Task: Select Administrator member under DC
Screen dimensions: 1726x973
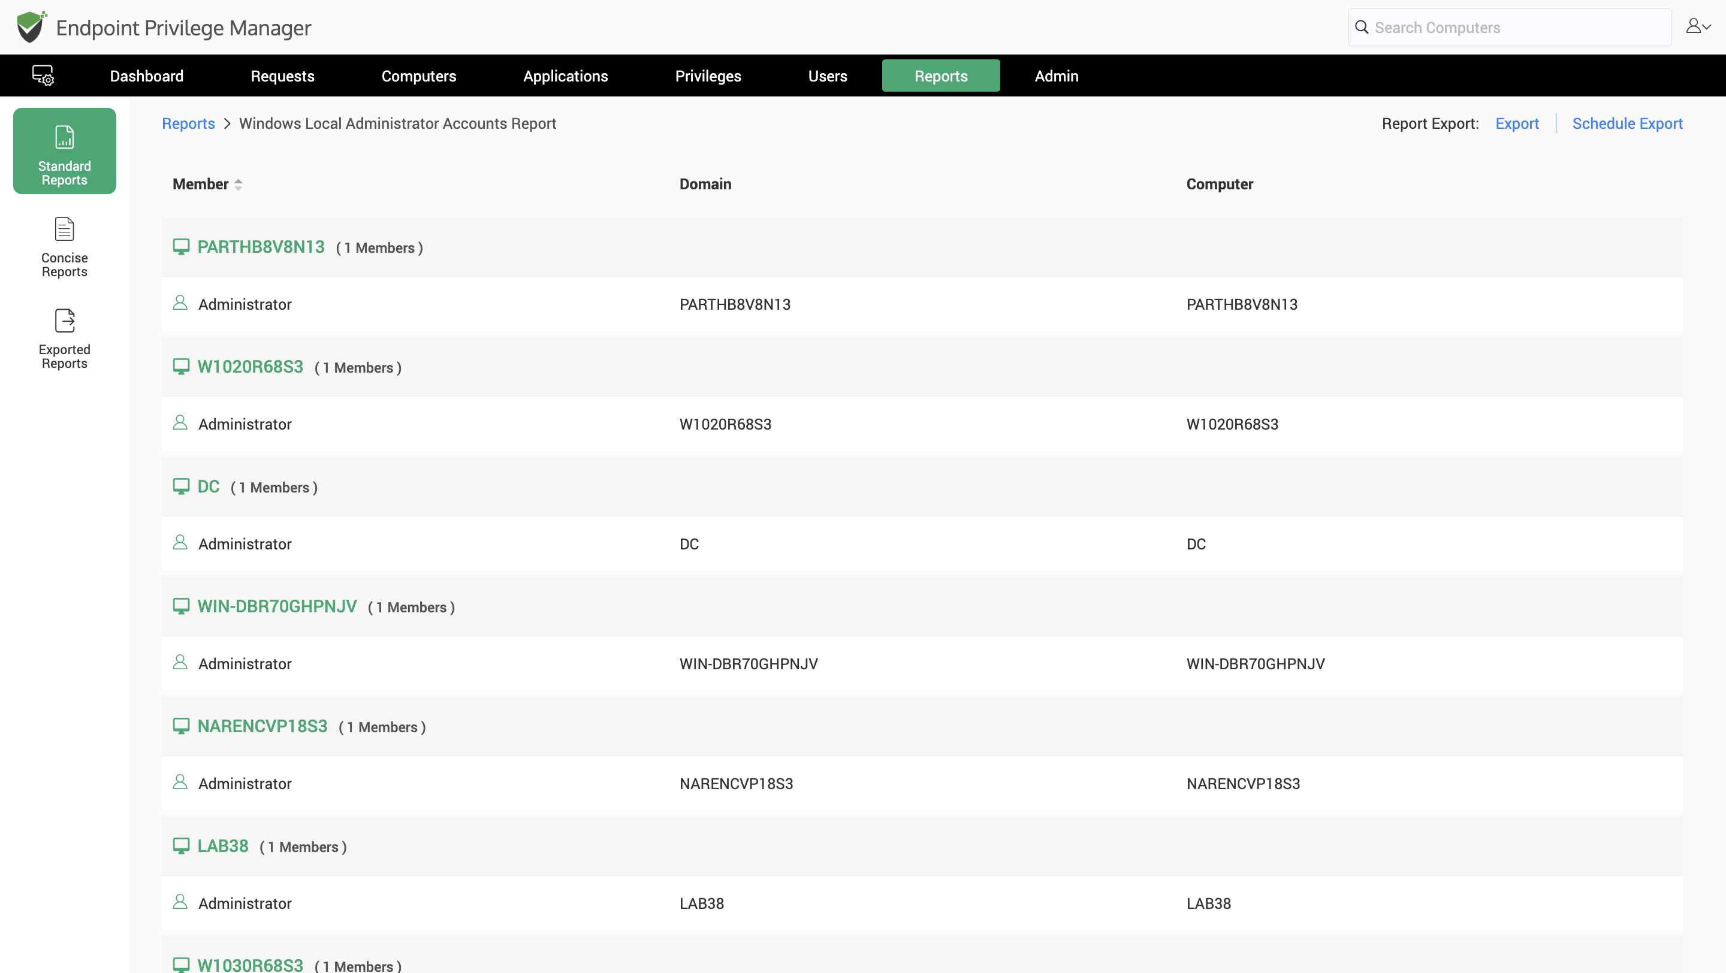Action: pos(245,545)
